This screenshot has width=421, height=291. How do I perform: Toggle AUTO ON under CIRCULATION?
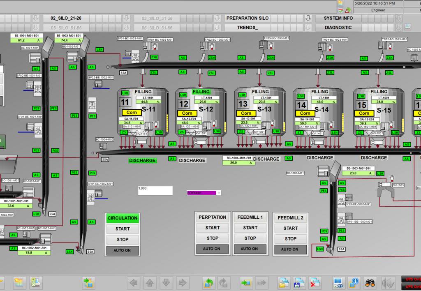click(x=123, y=250)
